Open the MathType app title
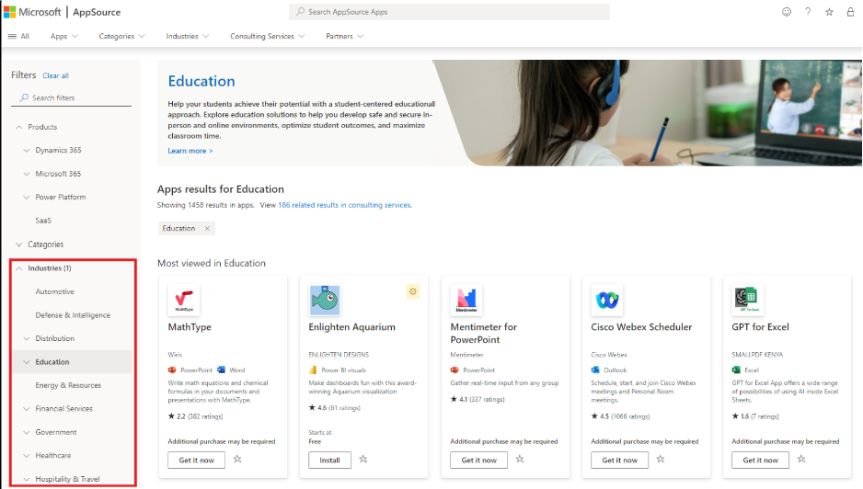The image size is (863, 489). coord(190,326)
